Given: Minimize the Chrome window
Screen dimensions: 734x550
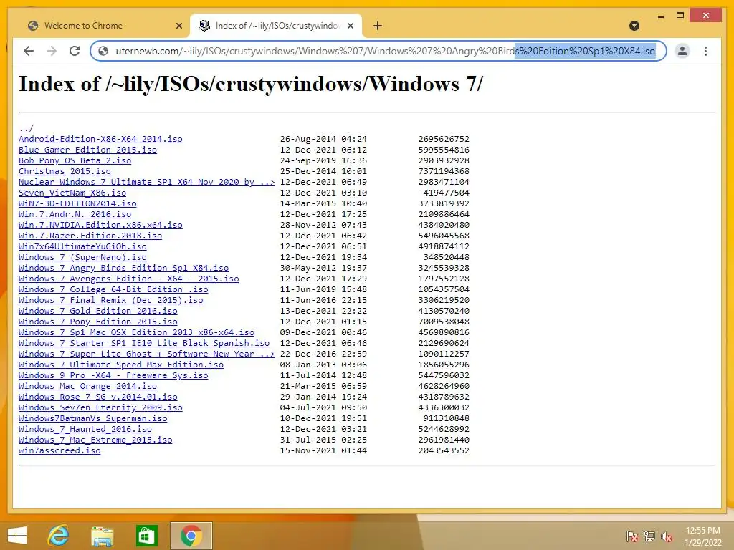Looking at the screenshot, I should click(x=660, y=16).
